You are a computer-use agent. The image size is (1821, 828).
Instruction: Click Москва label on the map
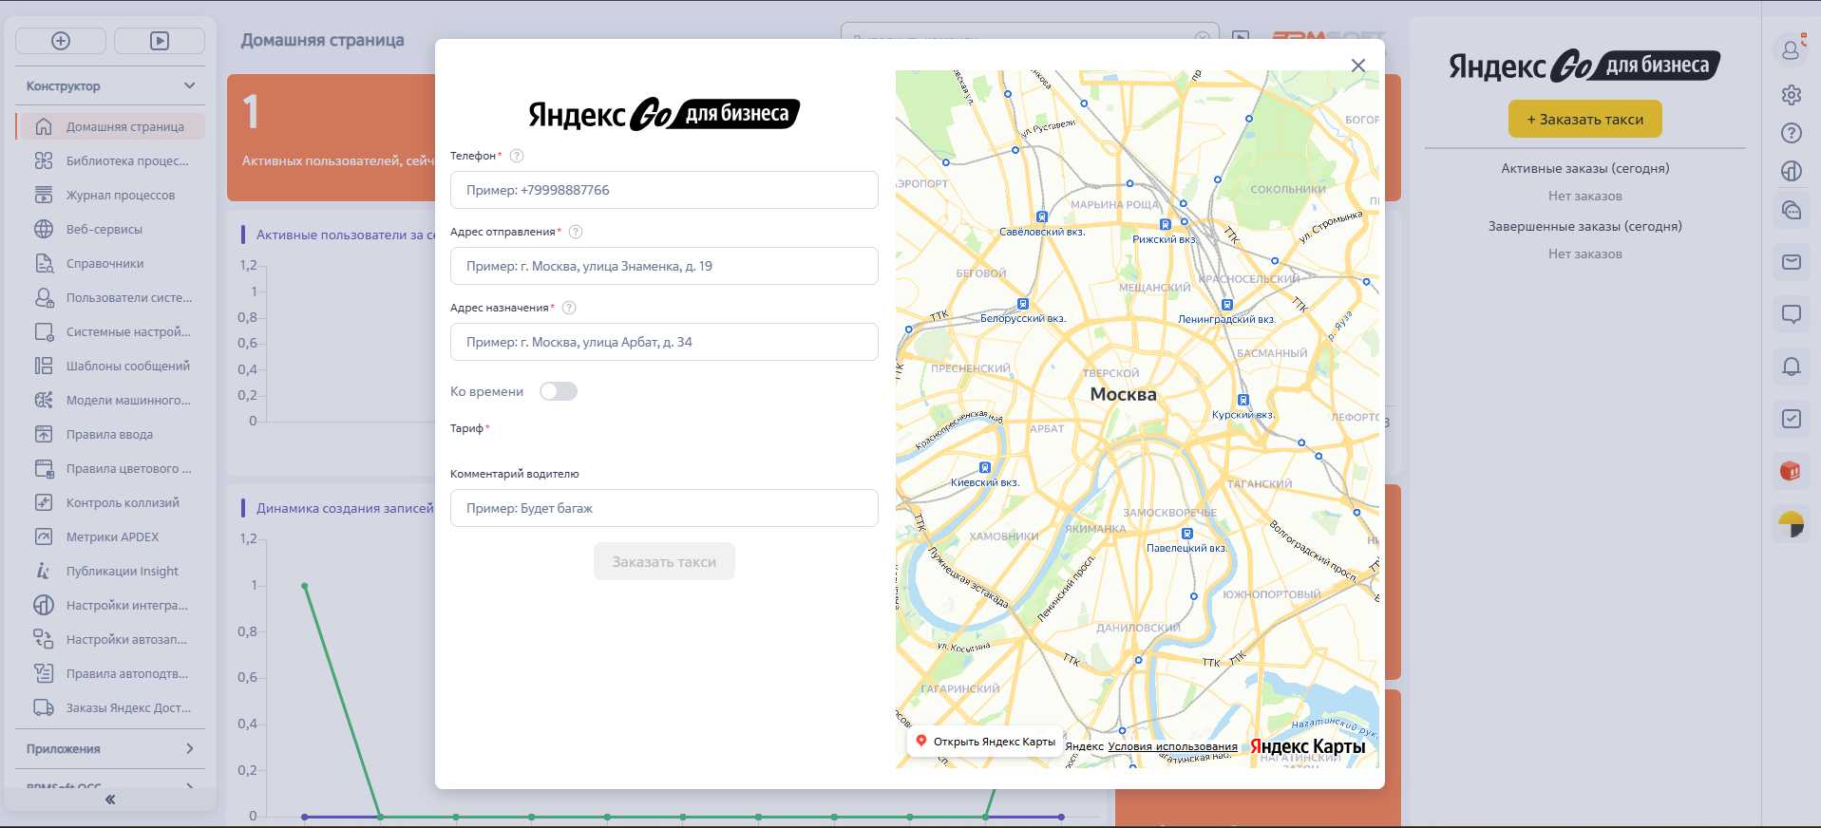coord(1124,394)
